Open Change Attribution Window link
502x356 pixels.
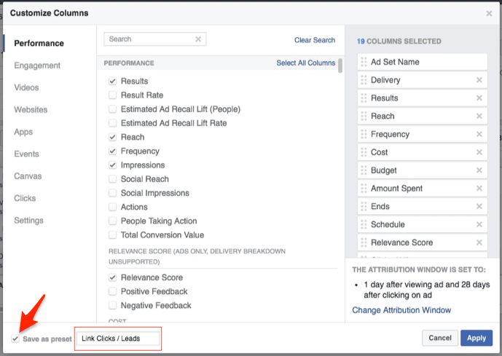401,310
